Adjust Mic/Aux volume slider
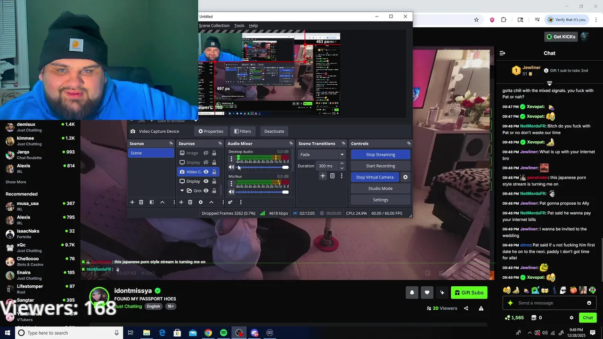The height and width of the screenshot is (339, 603). 262,192
